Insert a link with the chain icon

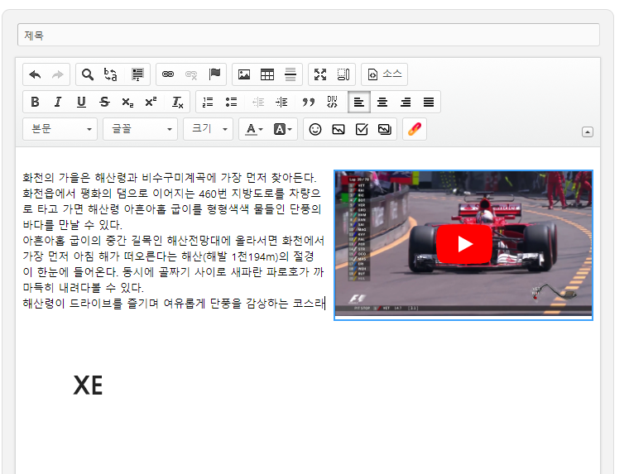tap(168, 74)
